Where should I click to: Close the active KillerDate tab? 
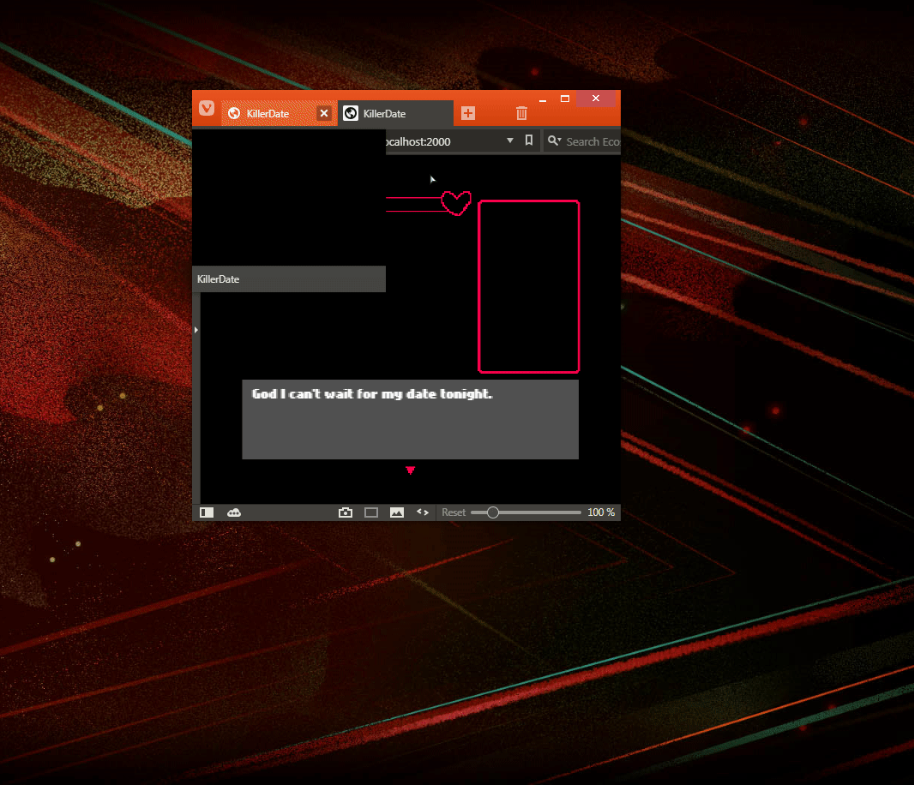tap(324, 113)
